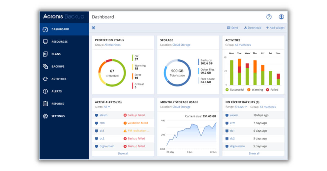Click the Add widget button
Viewport: 327px width, 171px height.
coord(275,28)
